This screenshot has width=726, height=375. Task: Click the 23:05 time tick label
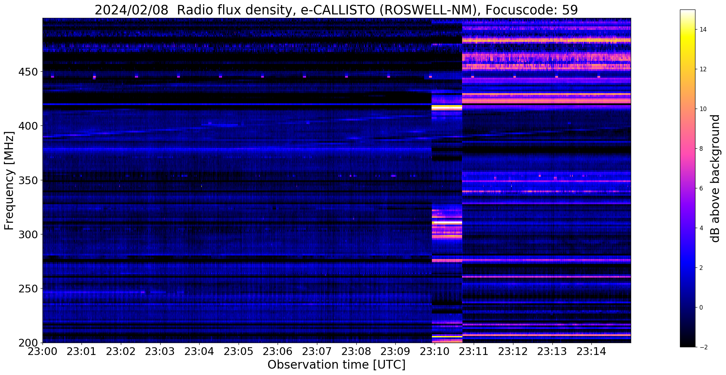click(x=239, y=351)
